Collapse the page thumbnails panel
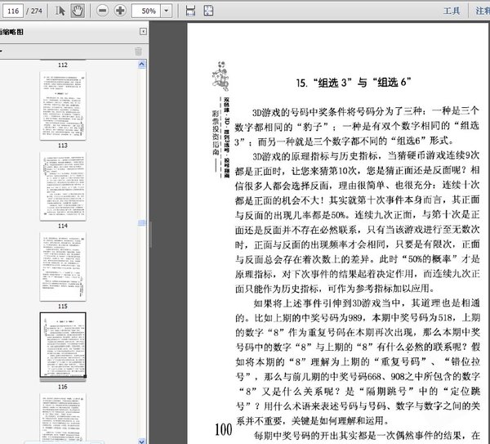 [x=144, y=31]
